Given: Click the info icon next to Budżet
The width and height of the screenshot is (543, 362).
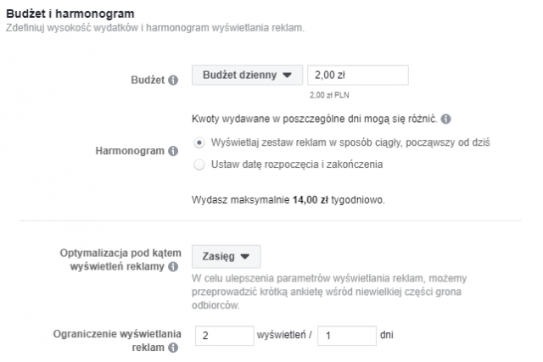Looking at the screenshot, I should 174,81.
